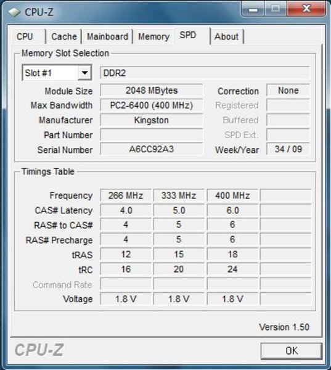Open the Cache tab
This screenshot has height=370, width=331.
pyautogui.click(x=64, y=36)
